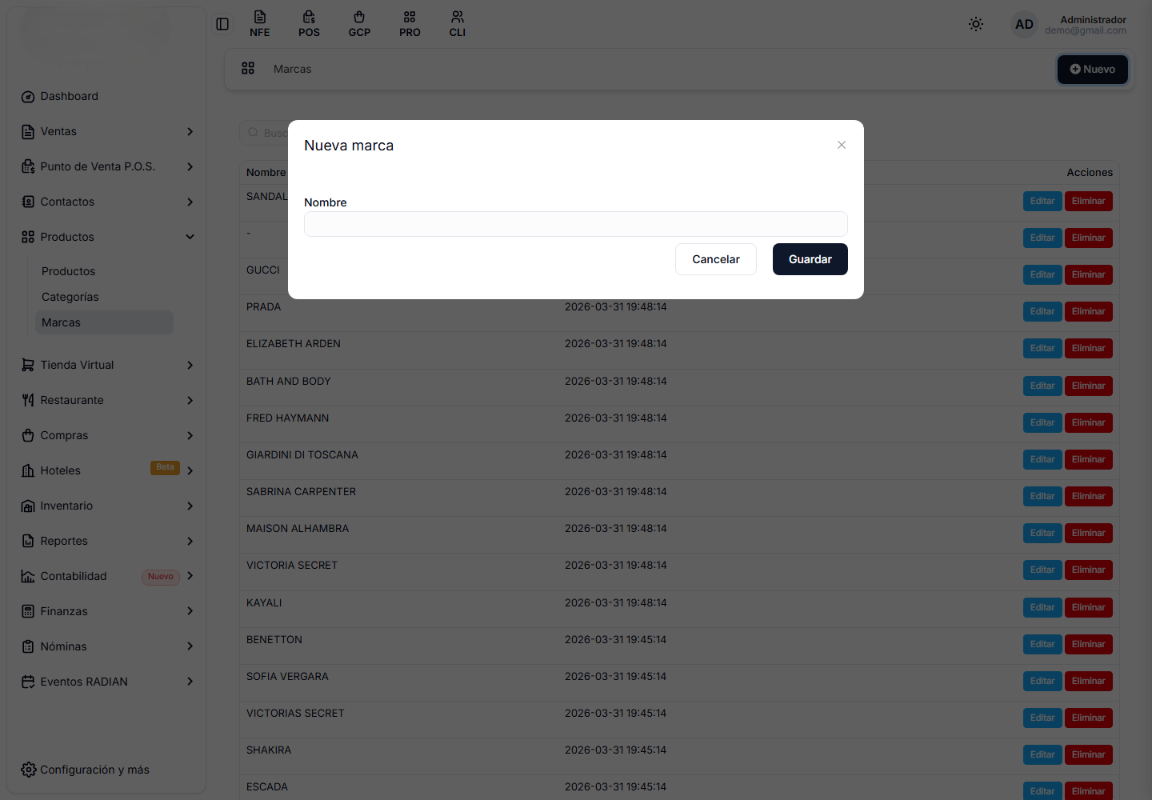Click the Compras bag icon
Viewport: 1152px width, 800px height.
[x=28, y=435]
